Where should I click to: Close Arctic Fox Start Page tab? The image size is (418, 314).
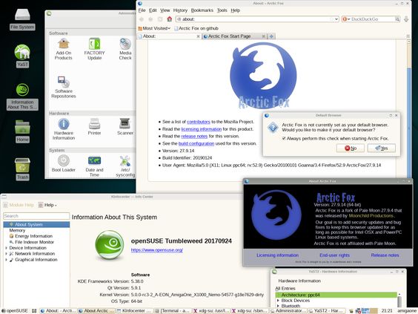[263, 36]
